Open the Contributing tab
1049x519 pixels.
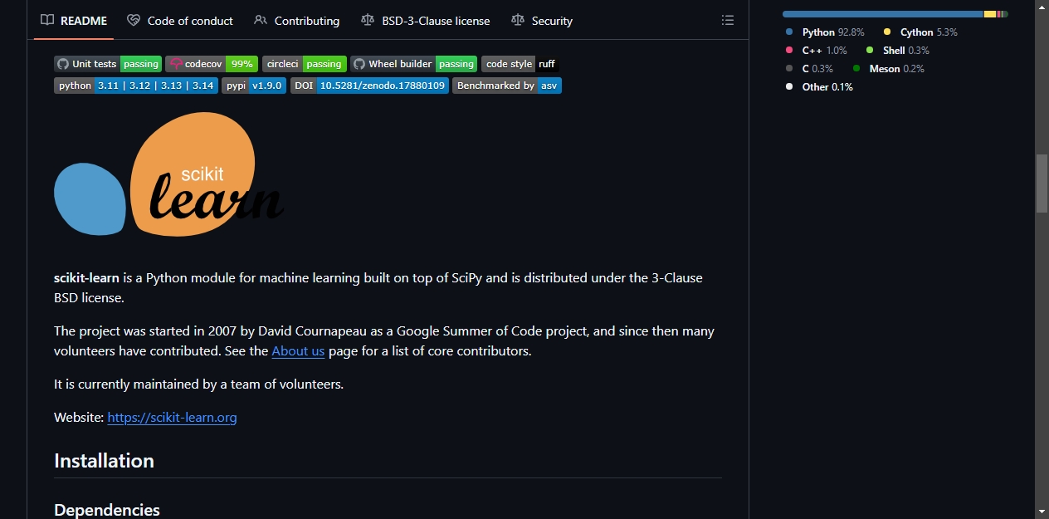(297, 21)
